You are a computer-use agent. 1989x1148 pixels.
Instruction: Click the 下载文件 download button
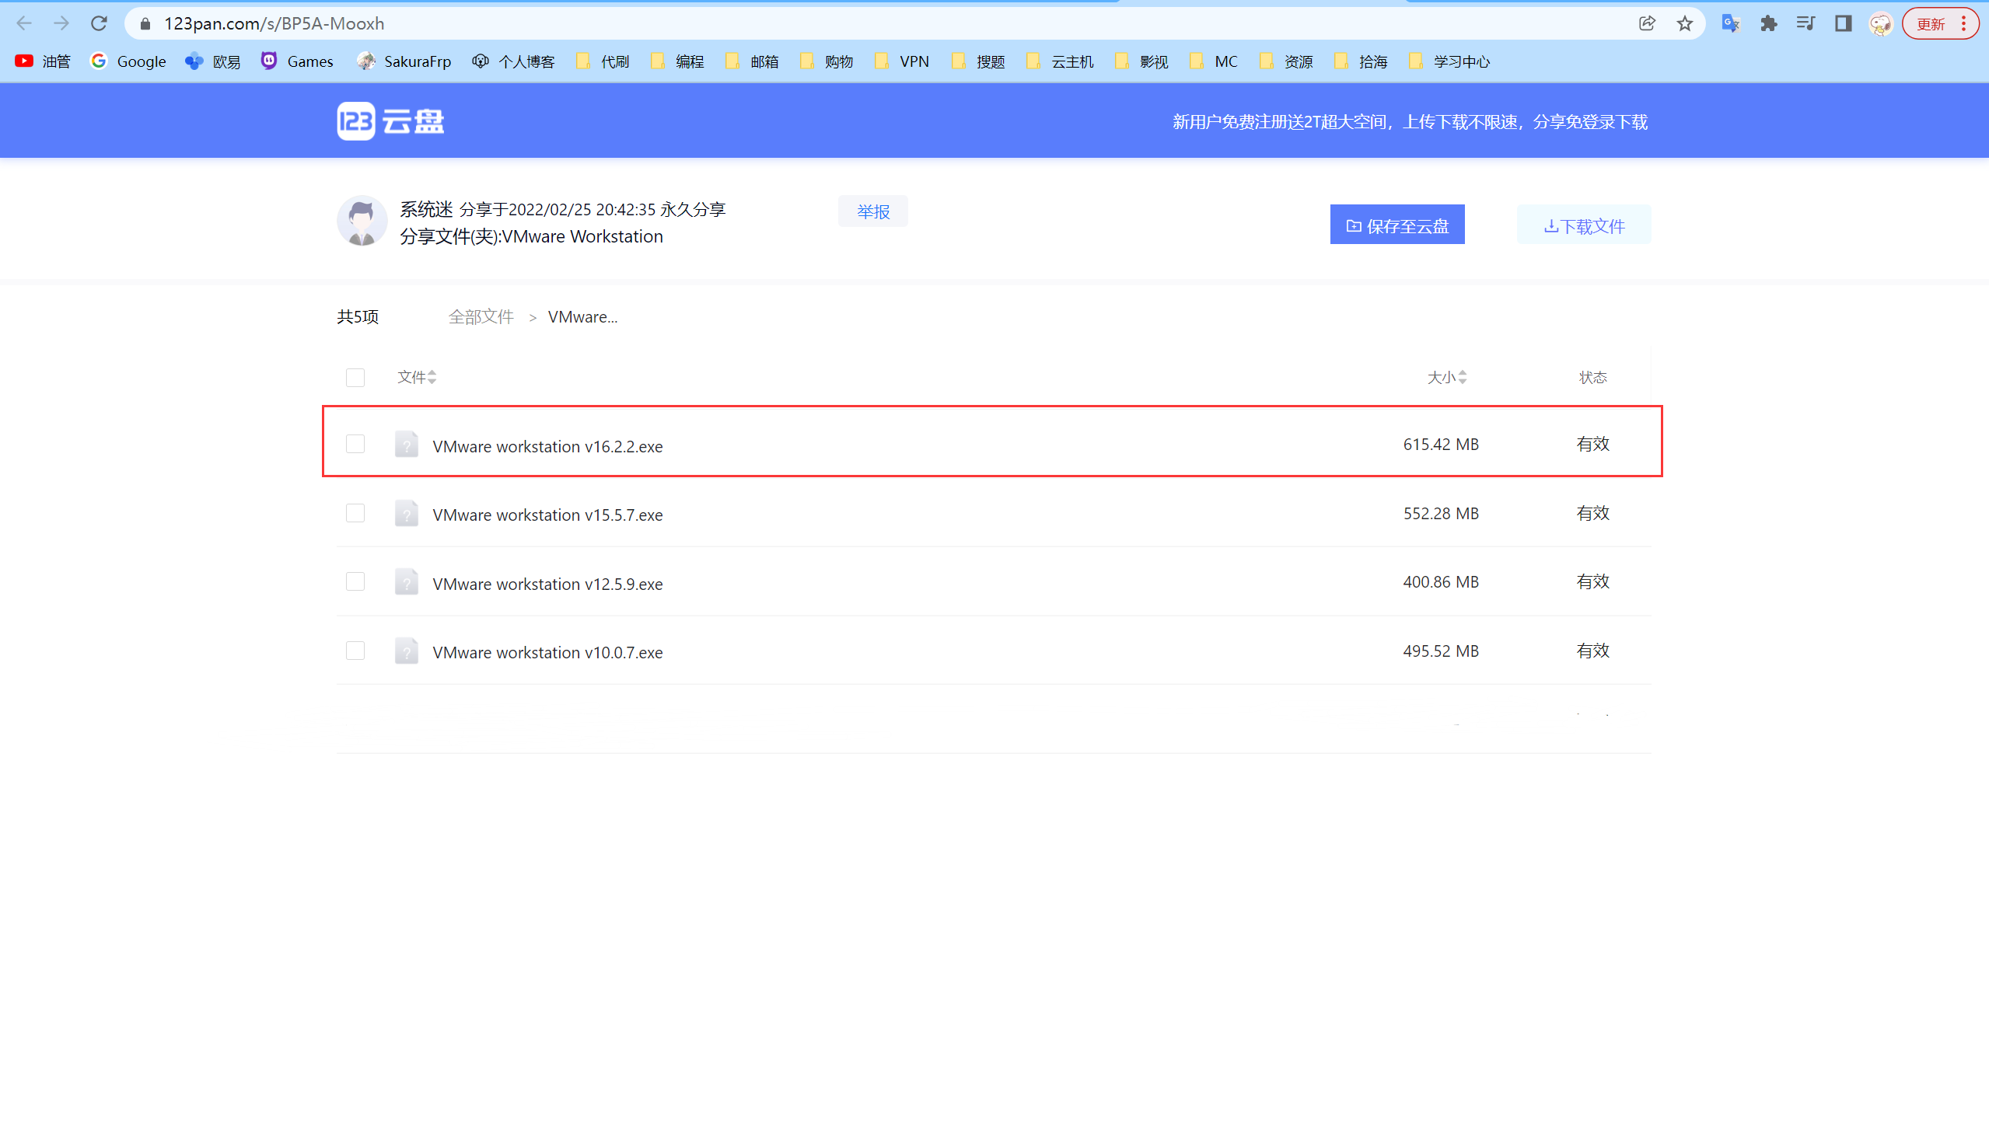pyautogui.click(x=1583, y=225)
